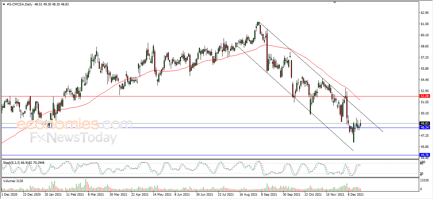
Task: Click the Volumes 3130 indicator label
Action: 13,180
